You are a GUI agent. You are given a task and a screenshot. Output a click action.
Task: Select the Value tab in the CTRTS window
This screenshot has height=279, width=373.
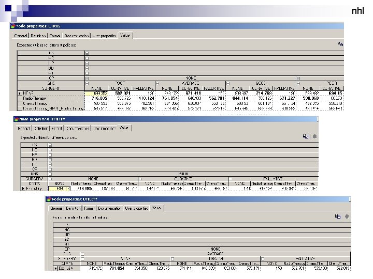125,35
